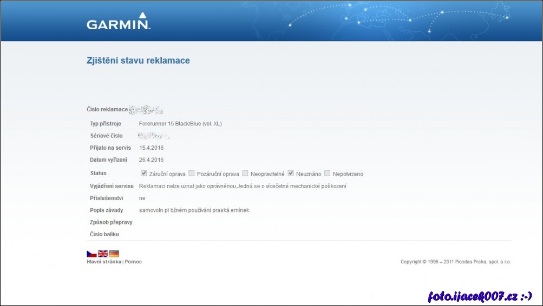The width and height of the screenshot is (543, 306).
Task: Choose the German flag language option
Action: (114, 254)
